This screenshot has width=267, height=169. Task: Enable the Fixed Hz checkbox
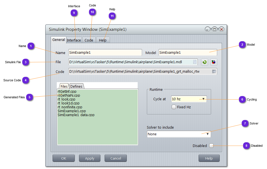click(x=174, y=107)
